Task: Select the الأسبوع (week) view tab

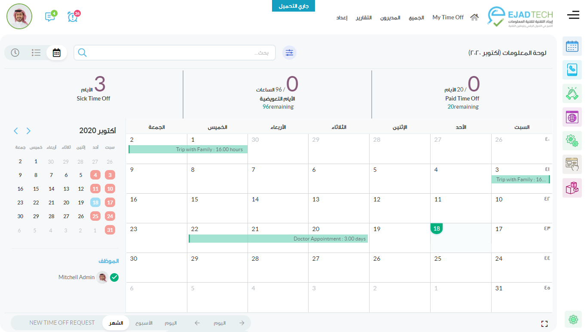Action: [x=144, y=323]
